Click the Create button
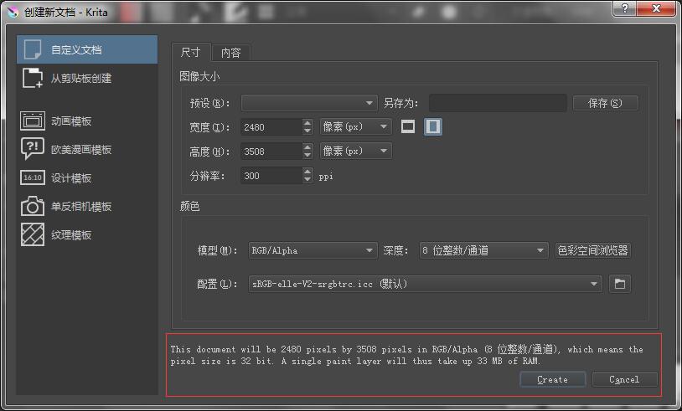Image resolution: width=682 pixels, height=411 pixels. click(552, 380)
